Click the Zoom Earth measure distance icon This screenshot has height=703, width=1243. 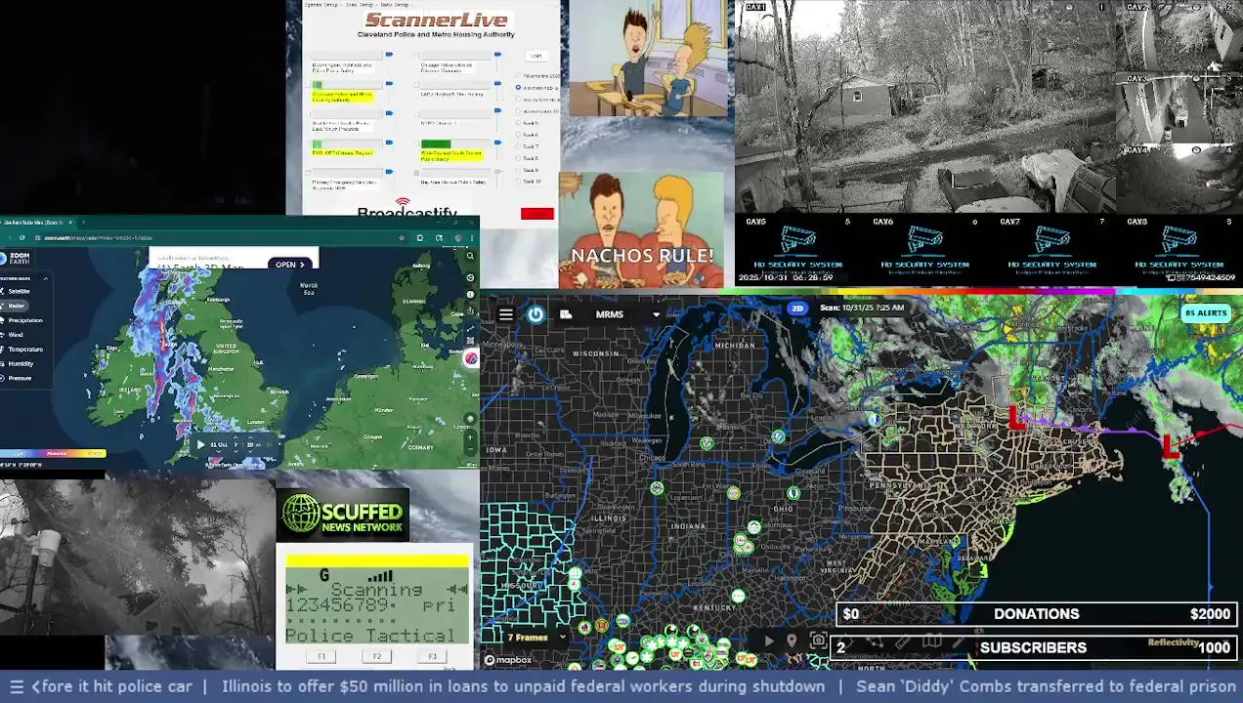470,327
